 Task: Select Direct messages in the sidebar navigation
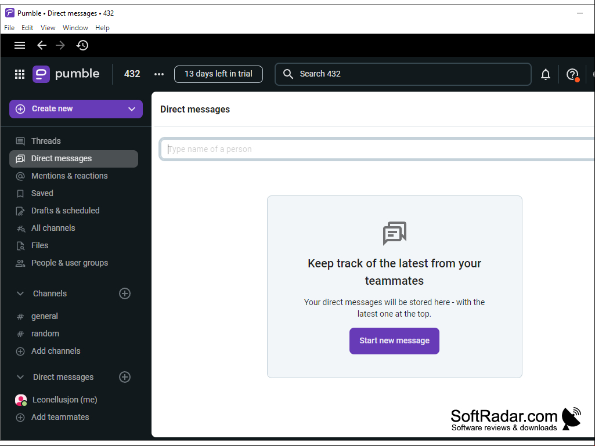(x=74, y=158)
